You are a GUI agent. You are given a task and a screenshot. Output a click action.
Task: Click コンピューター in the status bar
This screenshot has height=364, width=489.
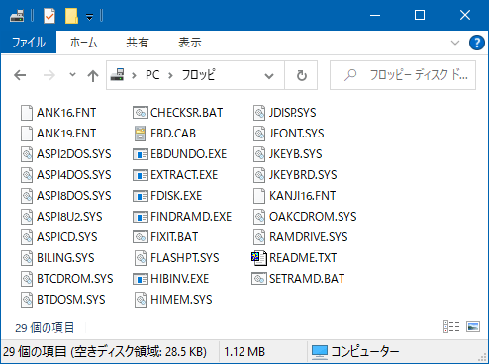[355, 352]
